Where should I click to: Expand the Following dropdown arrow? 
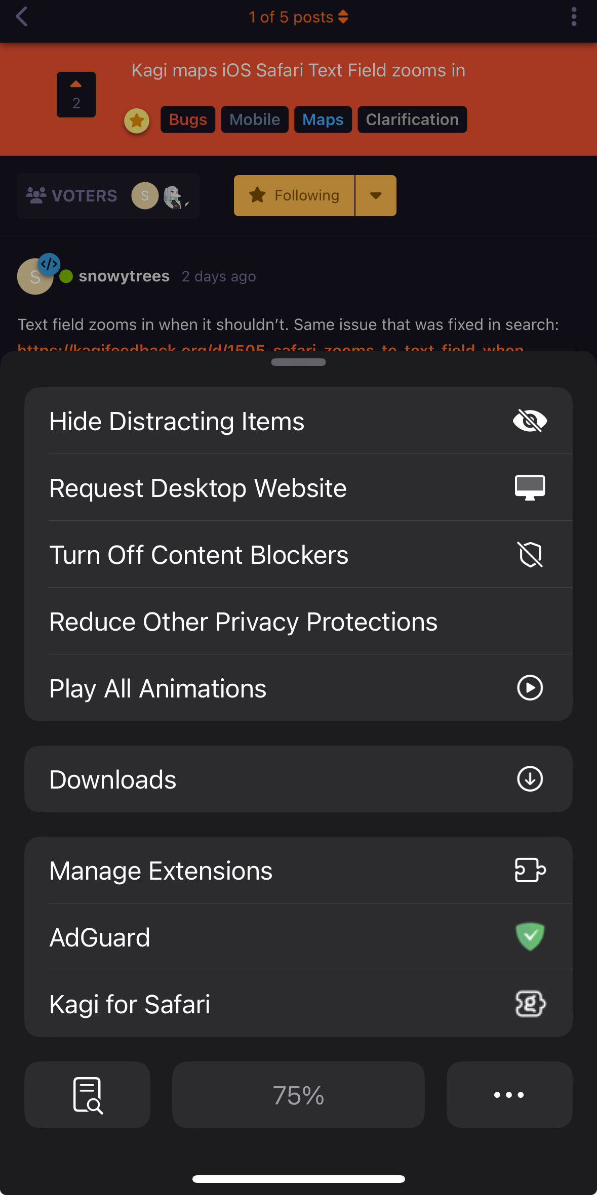(376, 195)
